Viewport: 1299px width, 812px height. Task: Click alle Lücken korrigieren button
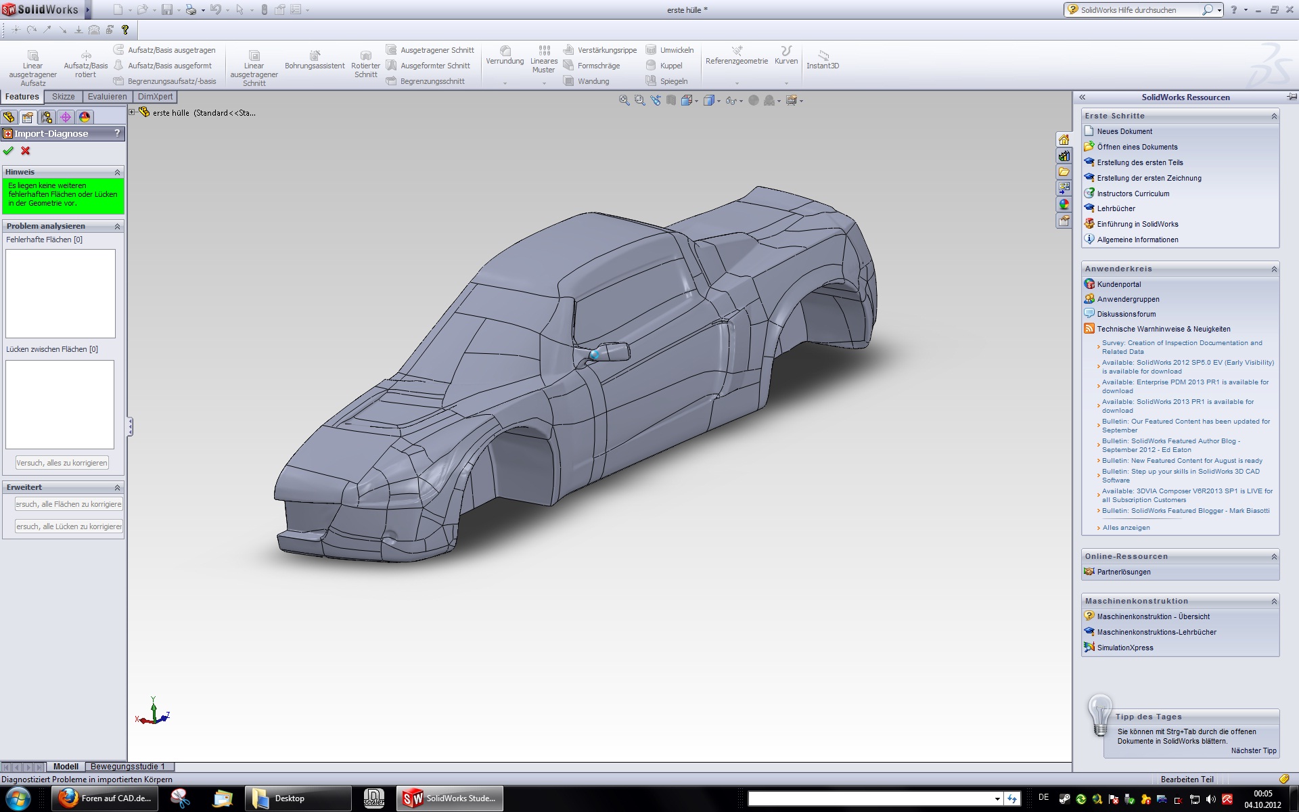tap(69, 526)
